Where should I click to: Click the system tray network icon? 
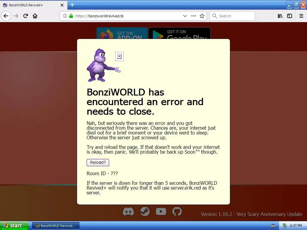coord(285,226)
